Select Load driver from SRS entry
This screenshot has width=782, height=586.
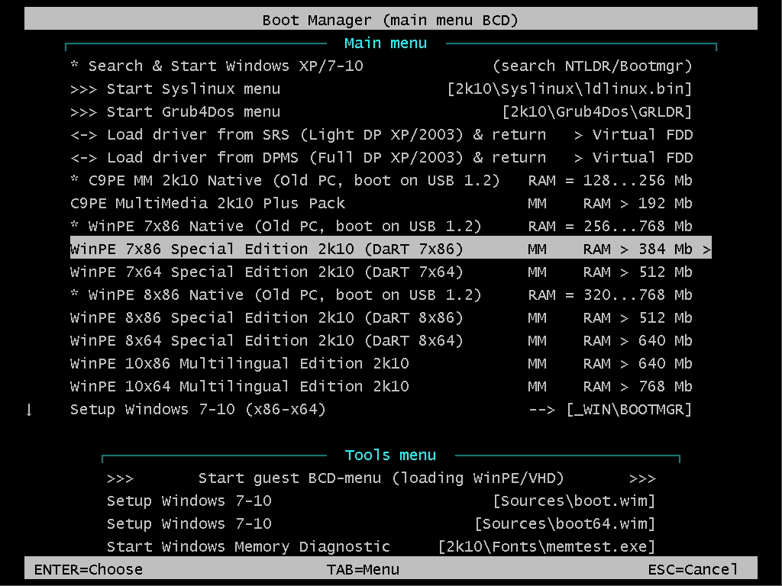308,135
